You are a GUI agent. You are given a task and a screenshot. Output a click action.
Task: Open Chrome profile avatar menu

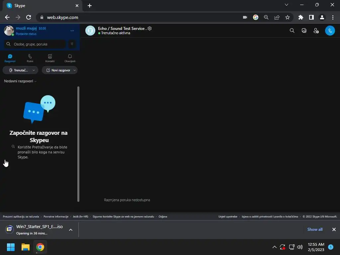pos(322,17)
